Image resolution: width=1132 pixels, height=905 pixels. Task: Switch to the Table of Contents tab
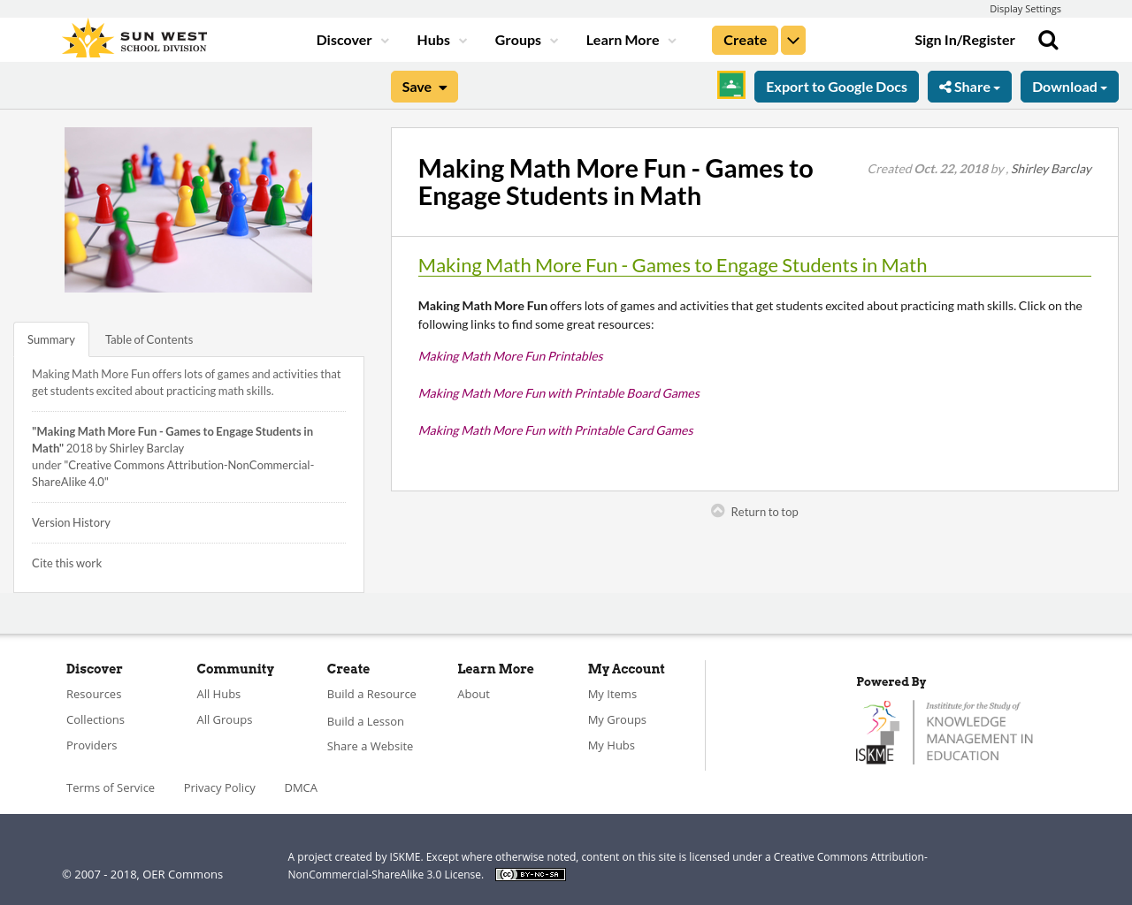click(149, 338)
